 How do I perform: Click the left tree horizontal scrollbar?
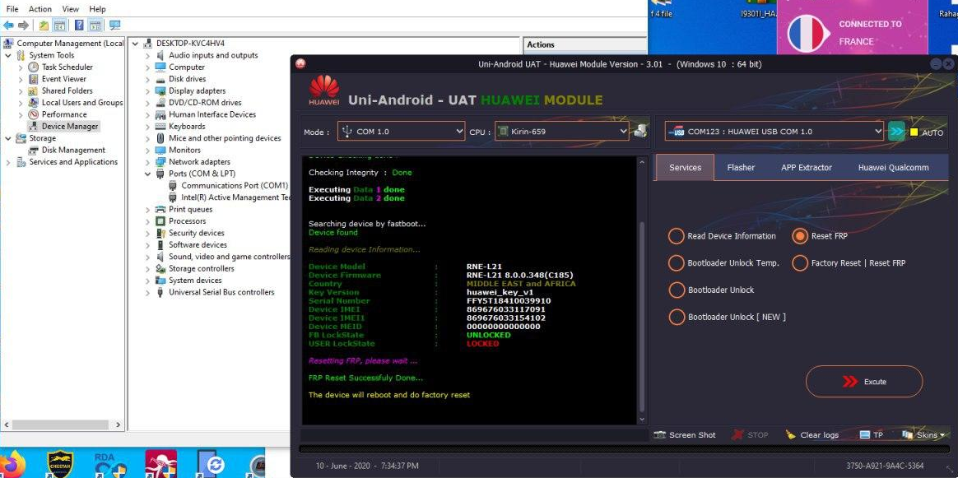click(x=61, y=425)
